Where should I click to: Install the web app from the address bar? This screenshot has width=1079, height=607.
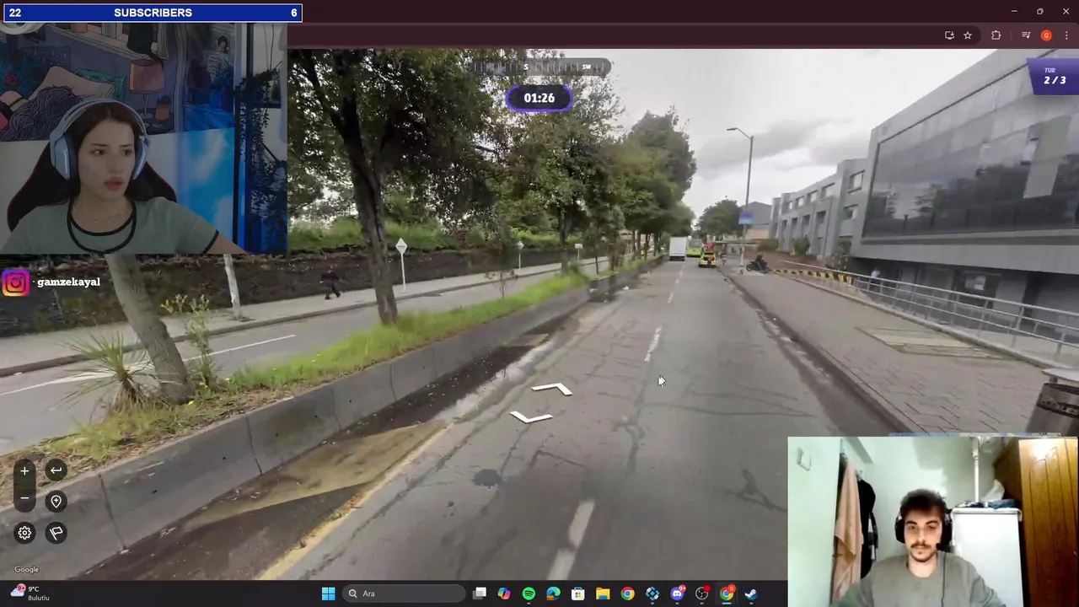coord(949,35)
